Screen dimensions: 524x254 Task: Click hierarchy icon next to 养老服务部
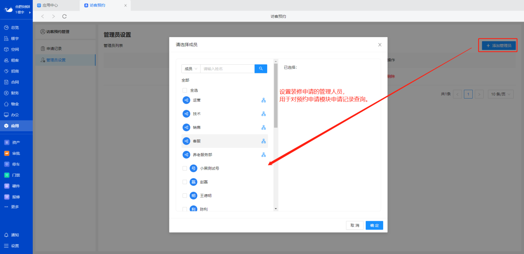click(x=264, y=155)
